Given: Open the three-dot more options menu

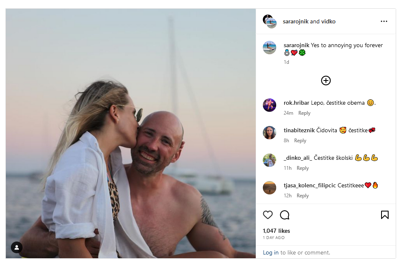Looking at the screenshot, I should pos(384,21).
